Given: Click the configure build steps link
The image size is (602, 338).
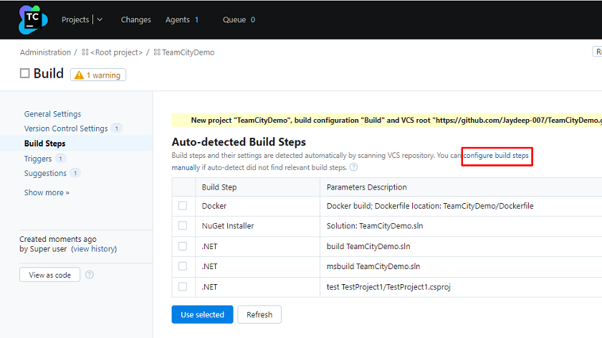Looking at the screenshot, I should 496,155.
